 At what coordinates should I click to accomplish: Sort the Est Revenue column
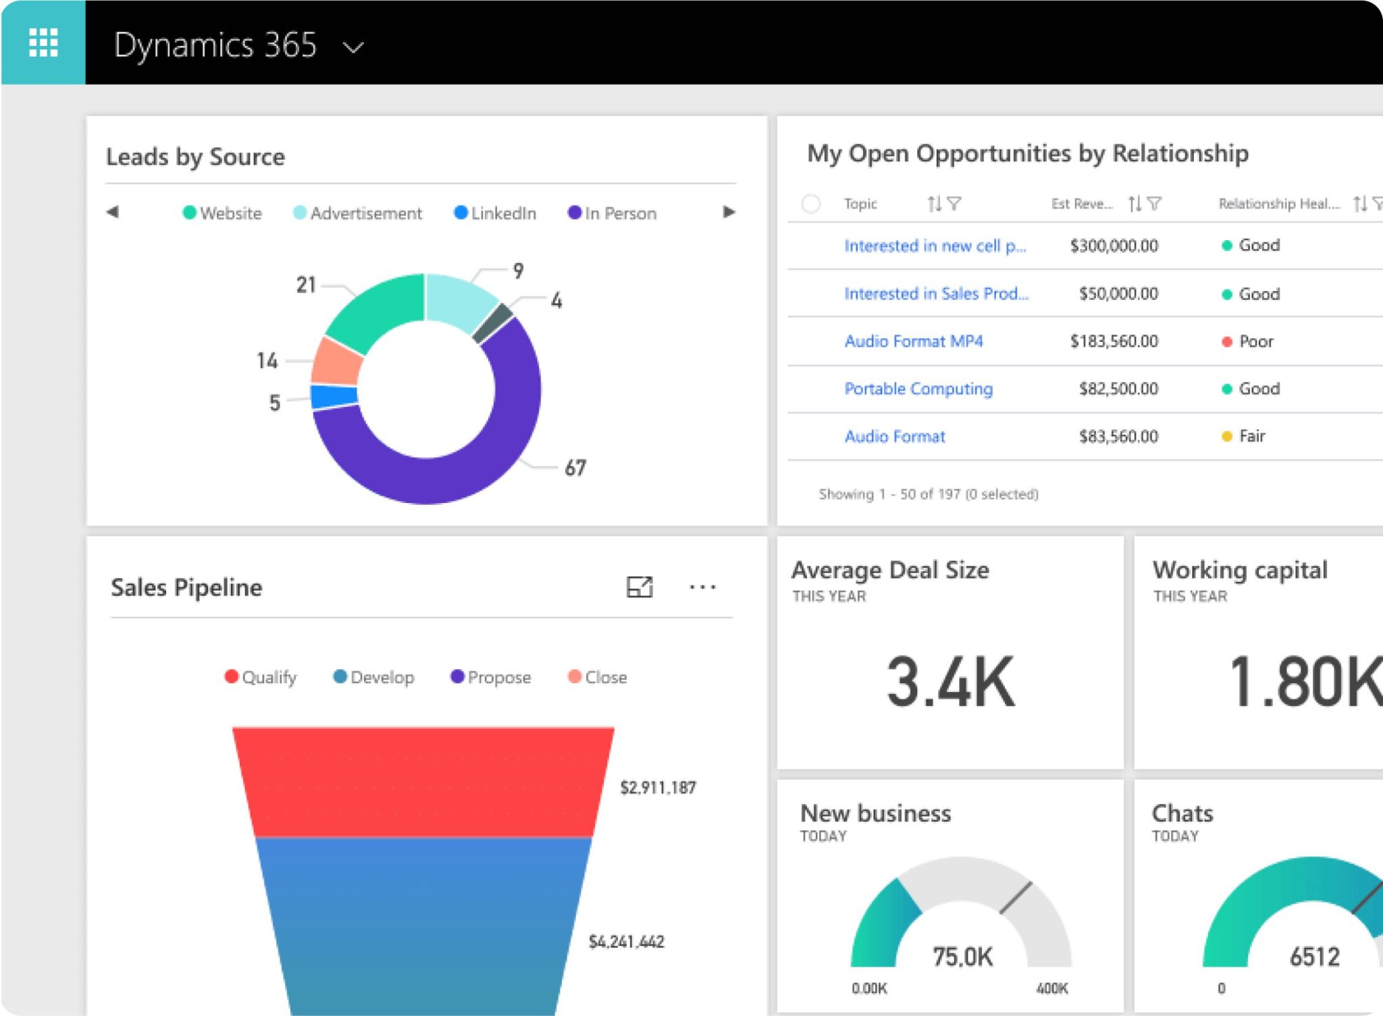1134,203
